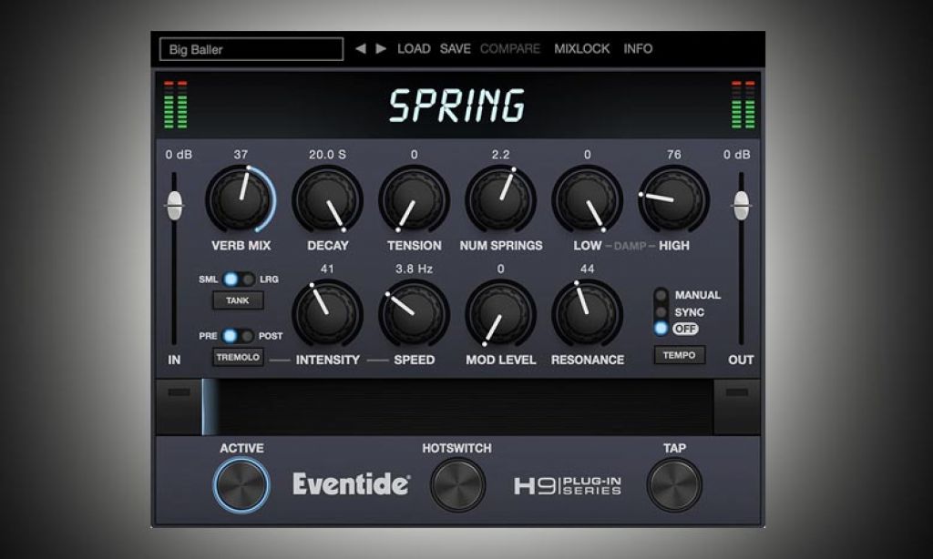Click the OUT level slider handle
This screenshot has height=559, width=933.
[741, 206]
